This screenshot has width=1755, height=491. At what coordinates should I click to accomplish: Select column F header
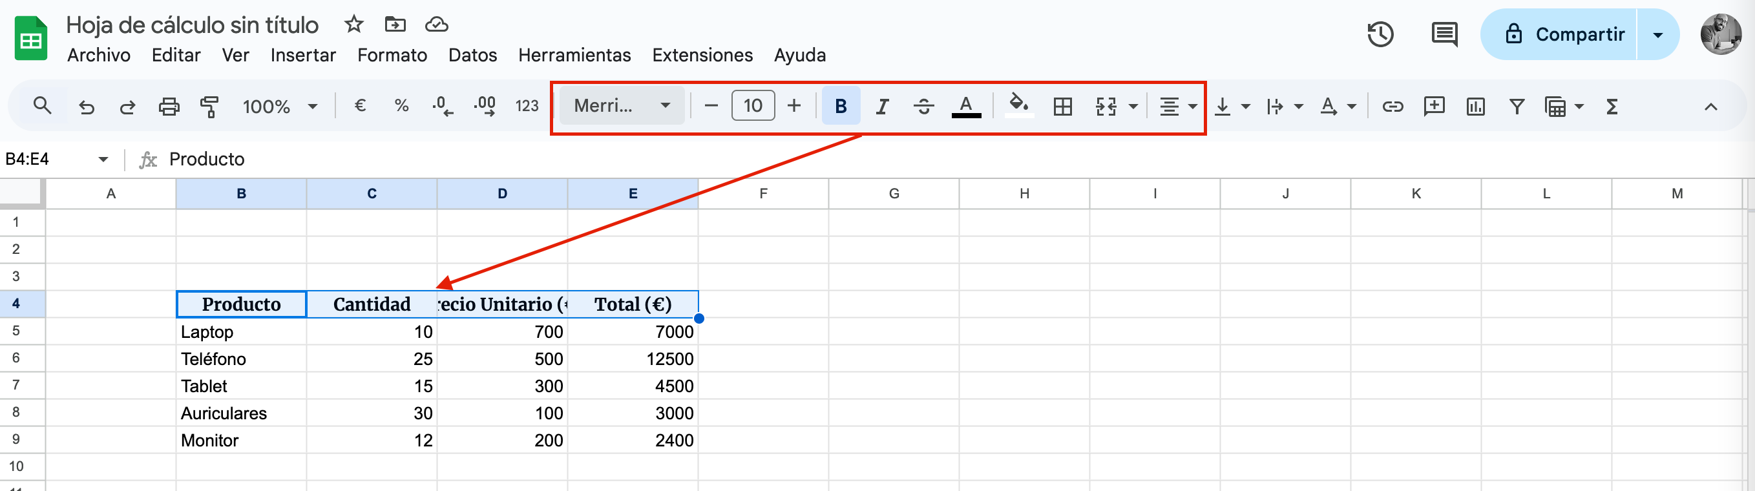click(763, 194)
